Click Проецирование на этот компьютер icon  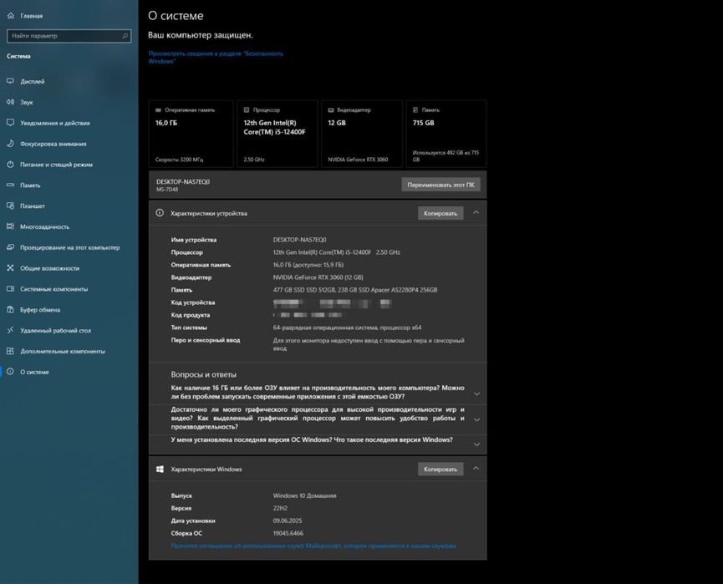point(11,247)
